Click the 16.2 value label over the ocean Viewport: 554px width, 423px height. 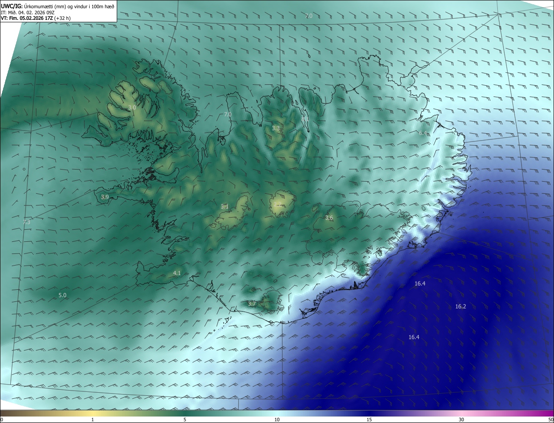coord(461,307)
